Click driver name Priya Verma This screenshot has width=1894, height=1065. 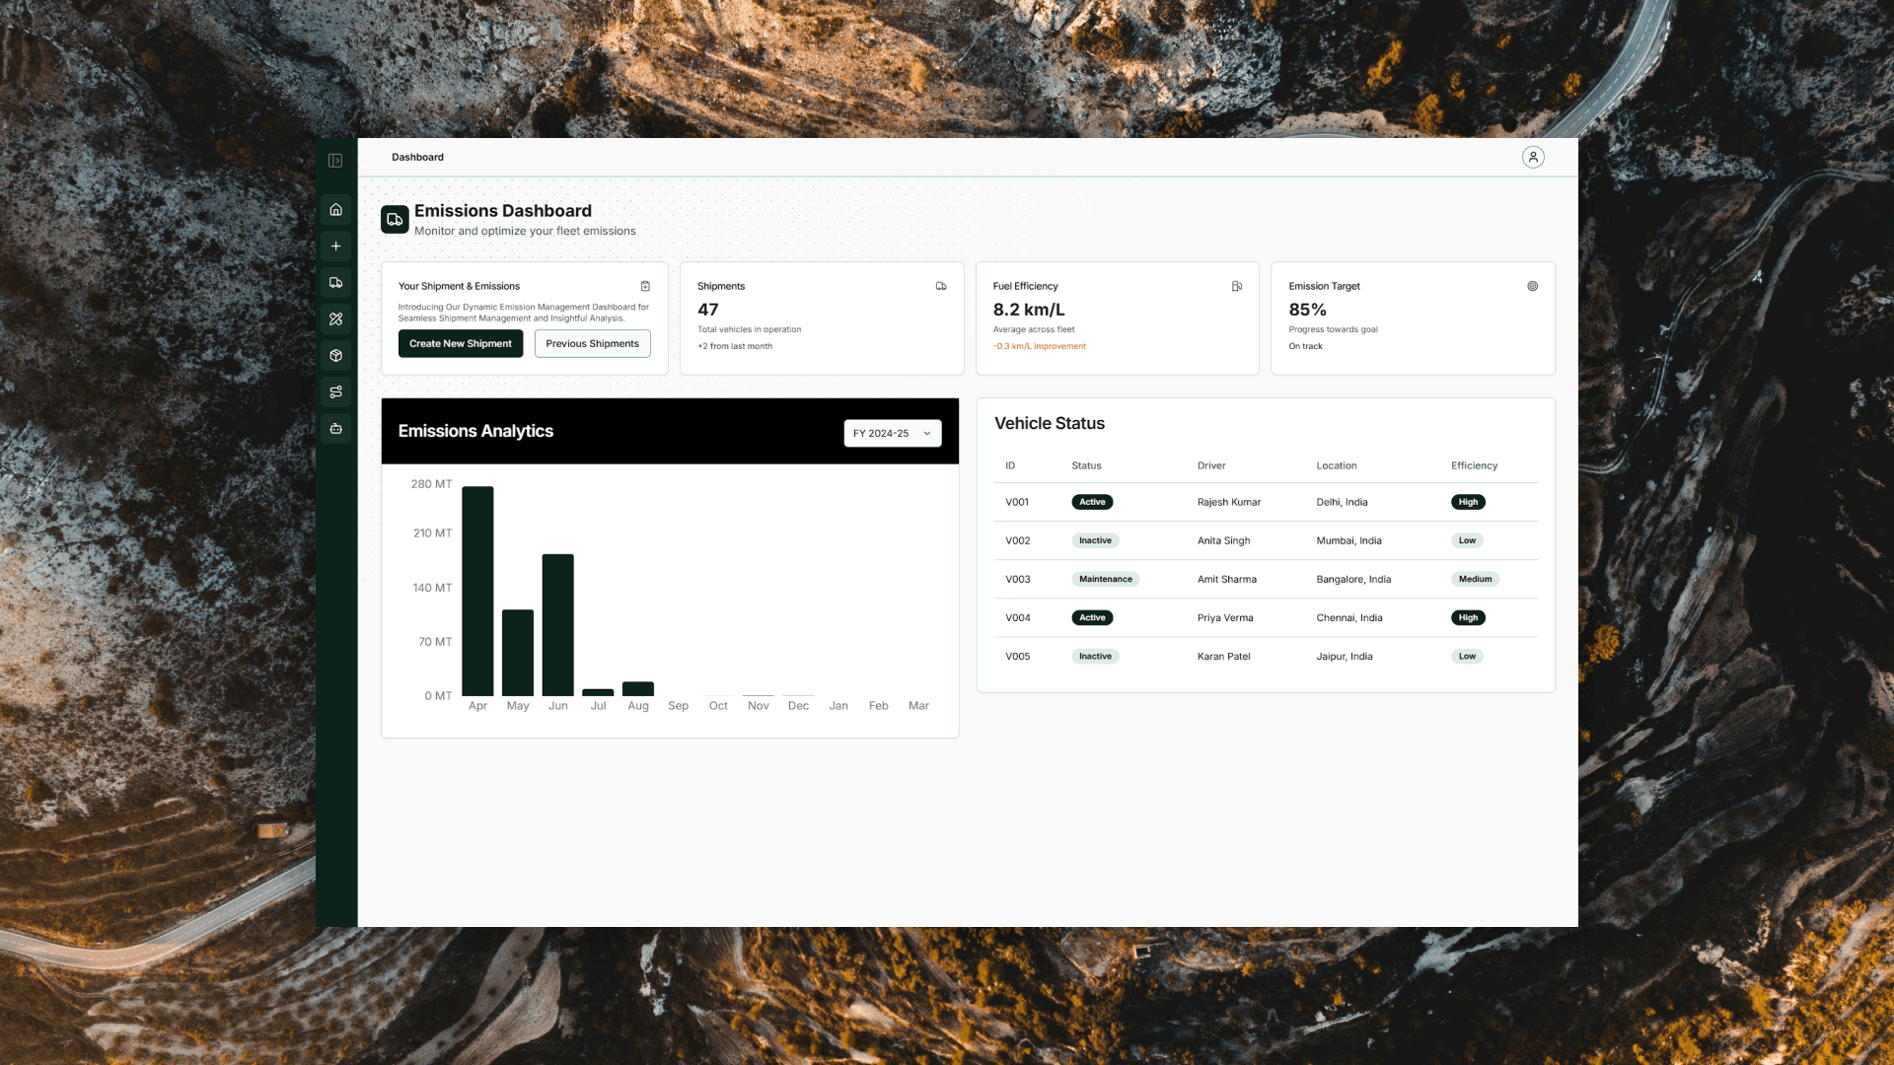coord(1225,617)
